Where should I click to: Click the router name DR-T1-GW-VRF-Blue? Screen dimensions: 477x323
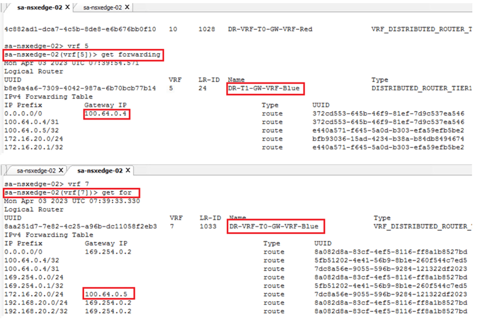click(x=265, y=89)
